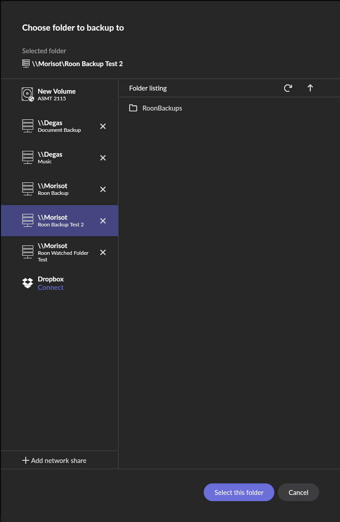Remove the Degas Music share

coord(103,158)
